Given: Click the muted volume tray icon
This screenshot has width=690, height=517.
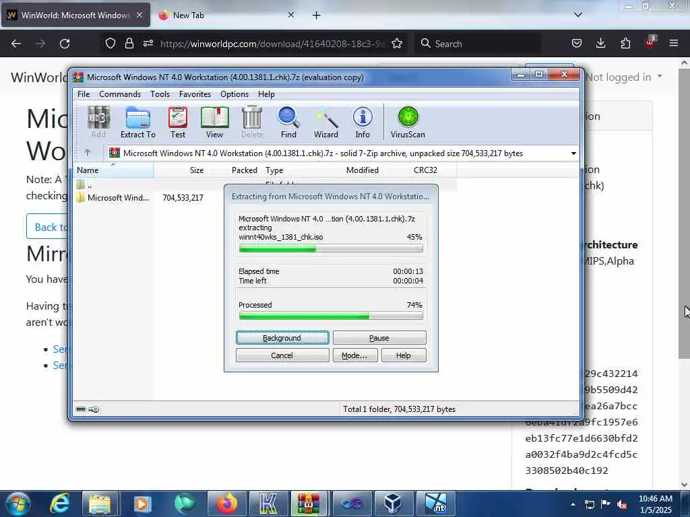Looking at the screenshot, I should (x=622, y=505).
